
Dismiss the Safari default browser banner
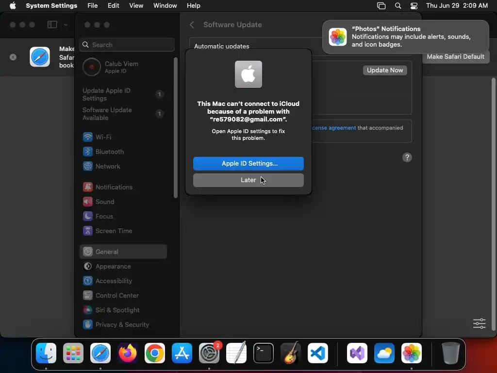click(x=13, y=57)
